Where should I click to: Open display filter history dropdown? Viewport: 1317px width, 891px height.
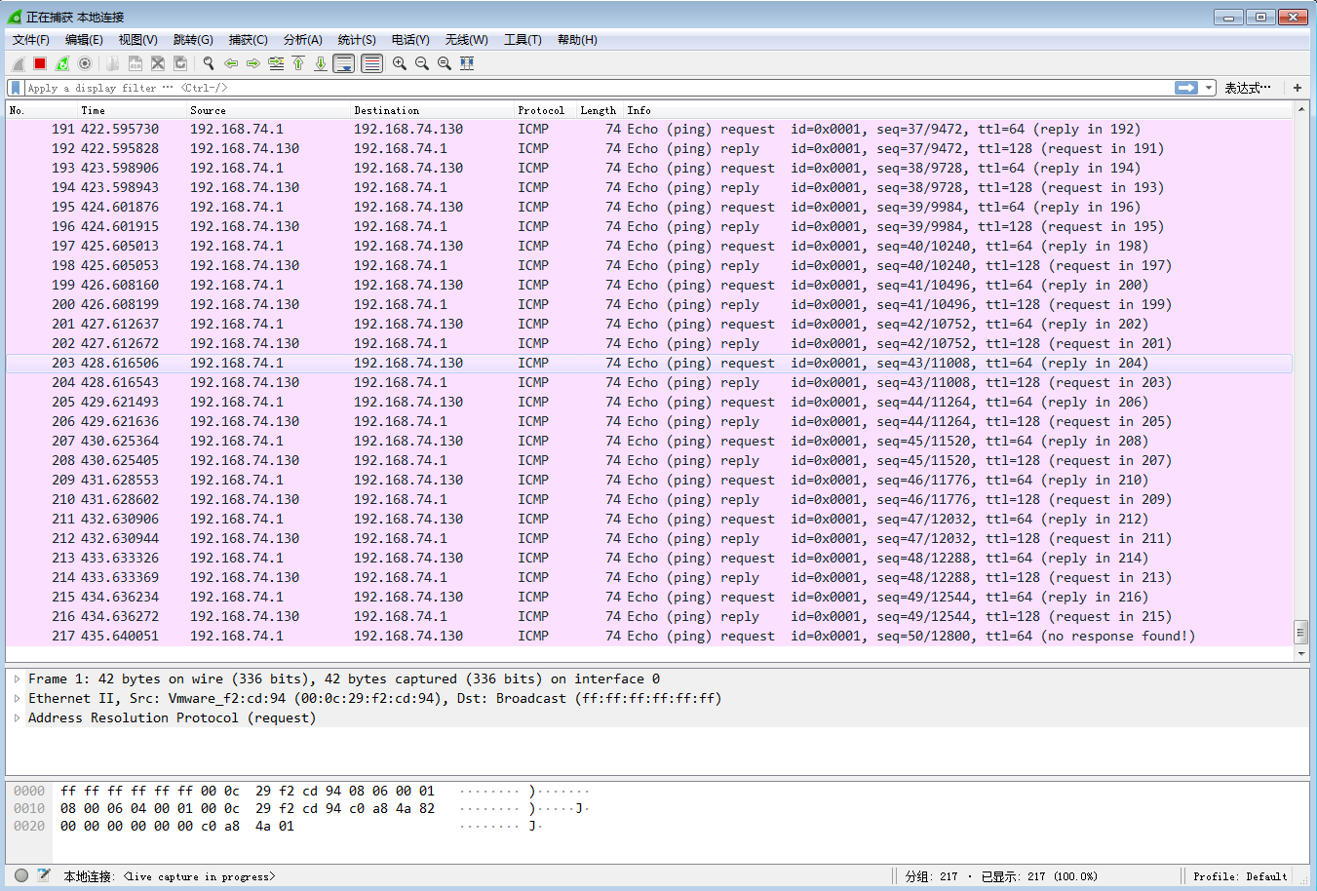click(x=1209, y=88)
